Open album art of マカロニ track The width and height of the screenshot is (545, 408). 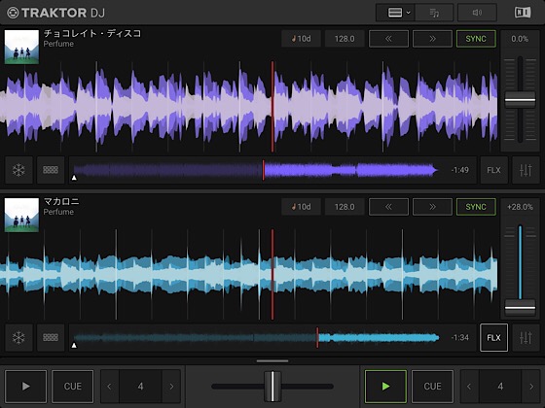coord(21,215)
